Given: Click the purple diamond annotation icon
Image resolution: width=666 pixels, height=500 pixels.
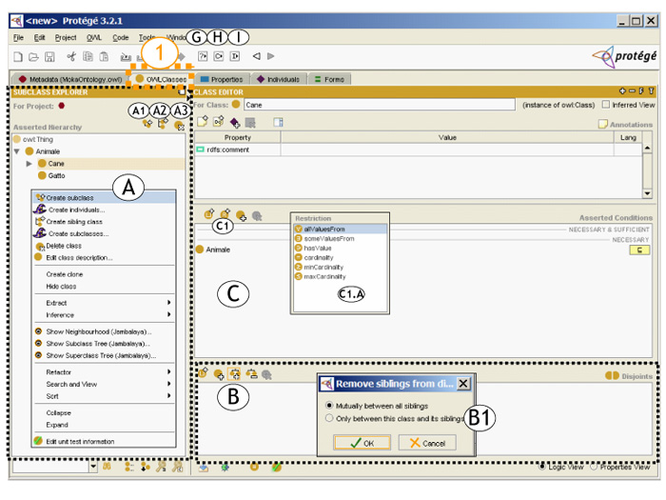Looking at the screenshot, I should 234,123.
